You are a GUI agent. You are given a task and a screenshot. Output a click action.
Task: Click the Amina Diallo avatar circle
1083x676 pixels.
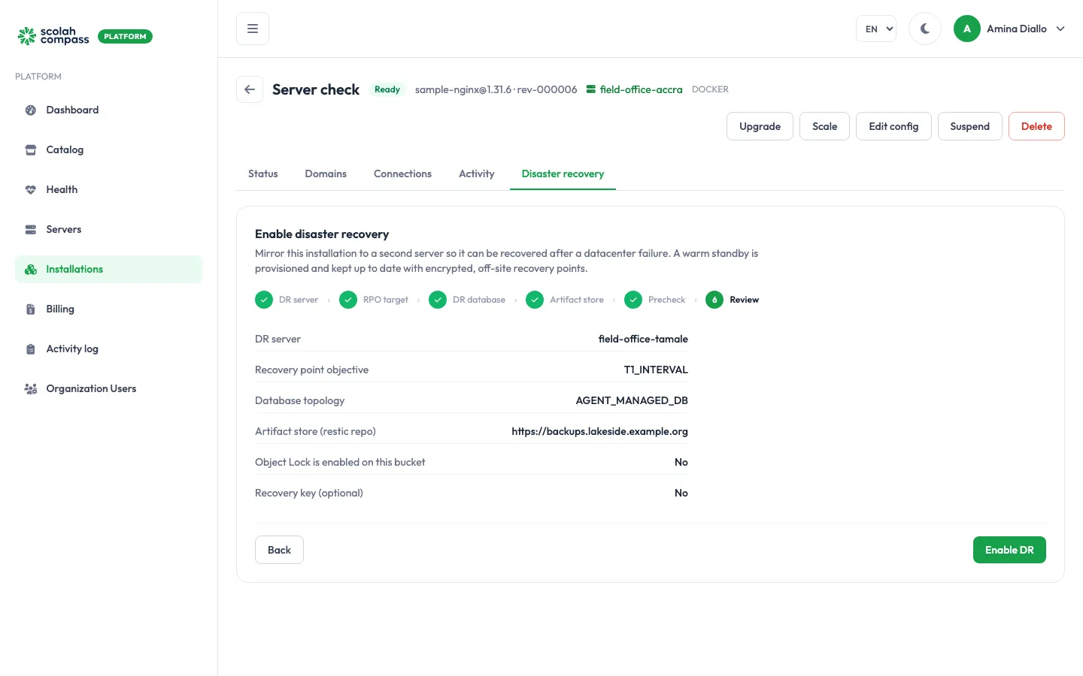(x=967, y=29)
